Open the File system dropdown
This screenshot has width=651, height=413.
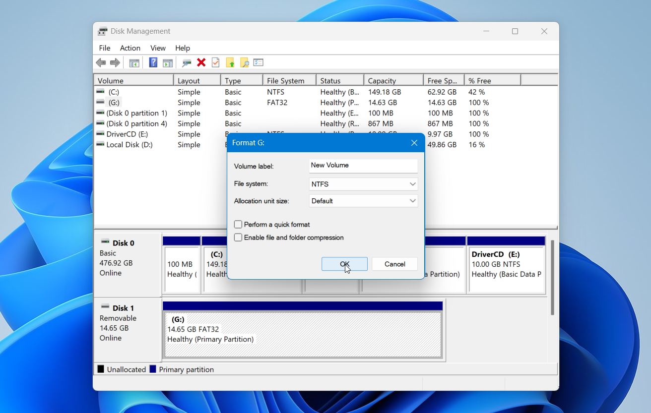click(363, 184)
